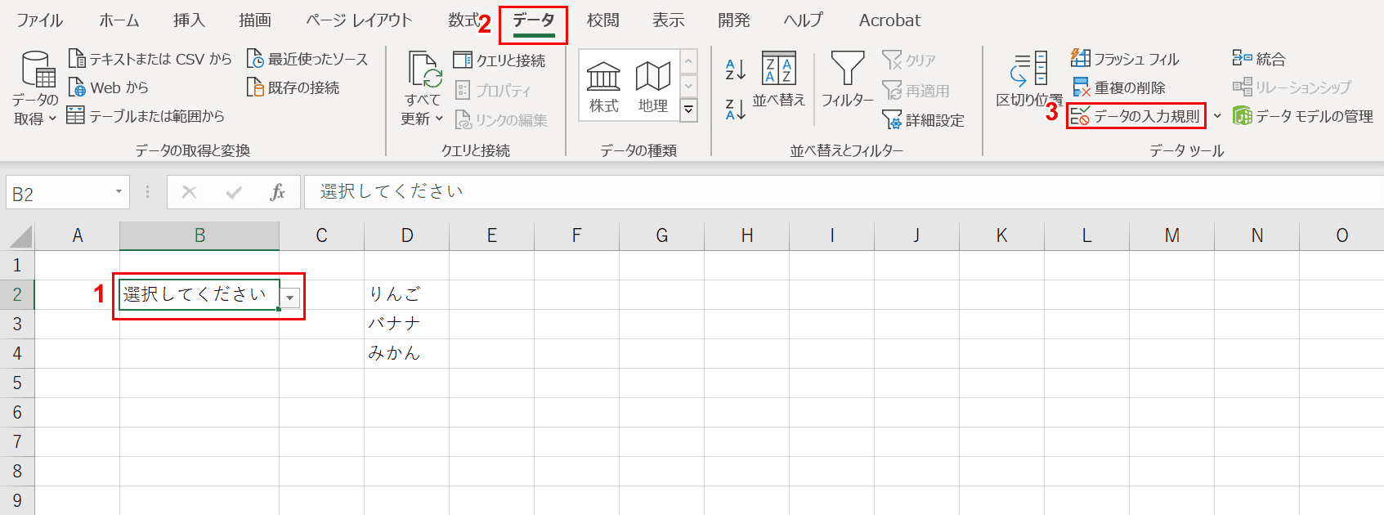1384x515 pixels.
Task: Open クエリと接続 pane
Action: pyautogui.click(x=499, y=60)
